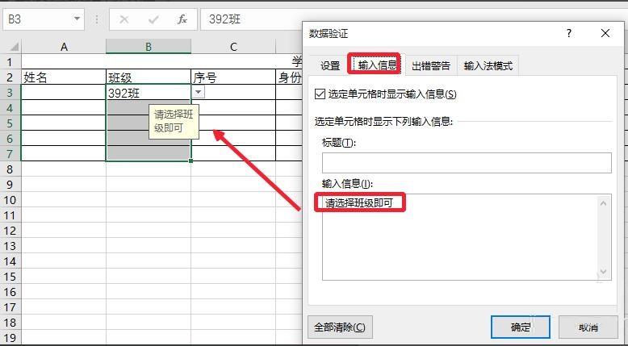Image resolution: width=628 pixels, height=346 pixels.
Task: Click the 班级 header cell
Action: tap(149, 77)
